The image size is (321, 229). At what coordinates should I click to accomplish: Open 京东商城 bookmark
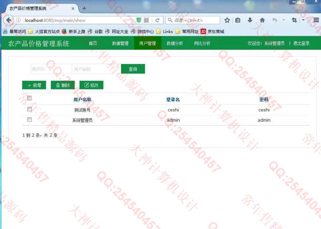pyautogui.click(x=212, y=31)
